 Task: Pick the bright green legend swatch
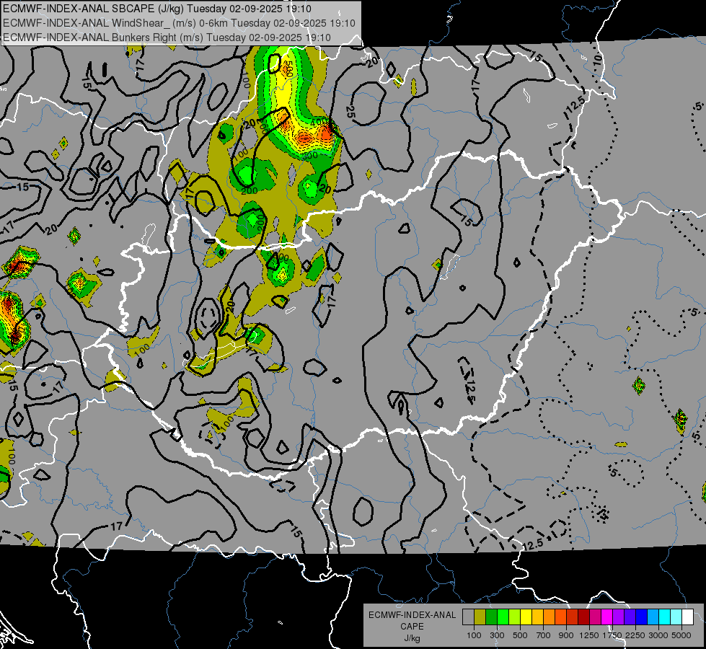(x=503, y=617)
